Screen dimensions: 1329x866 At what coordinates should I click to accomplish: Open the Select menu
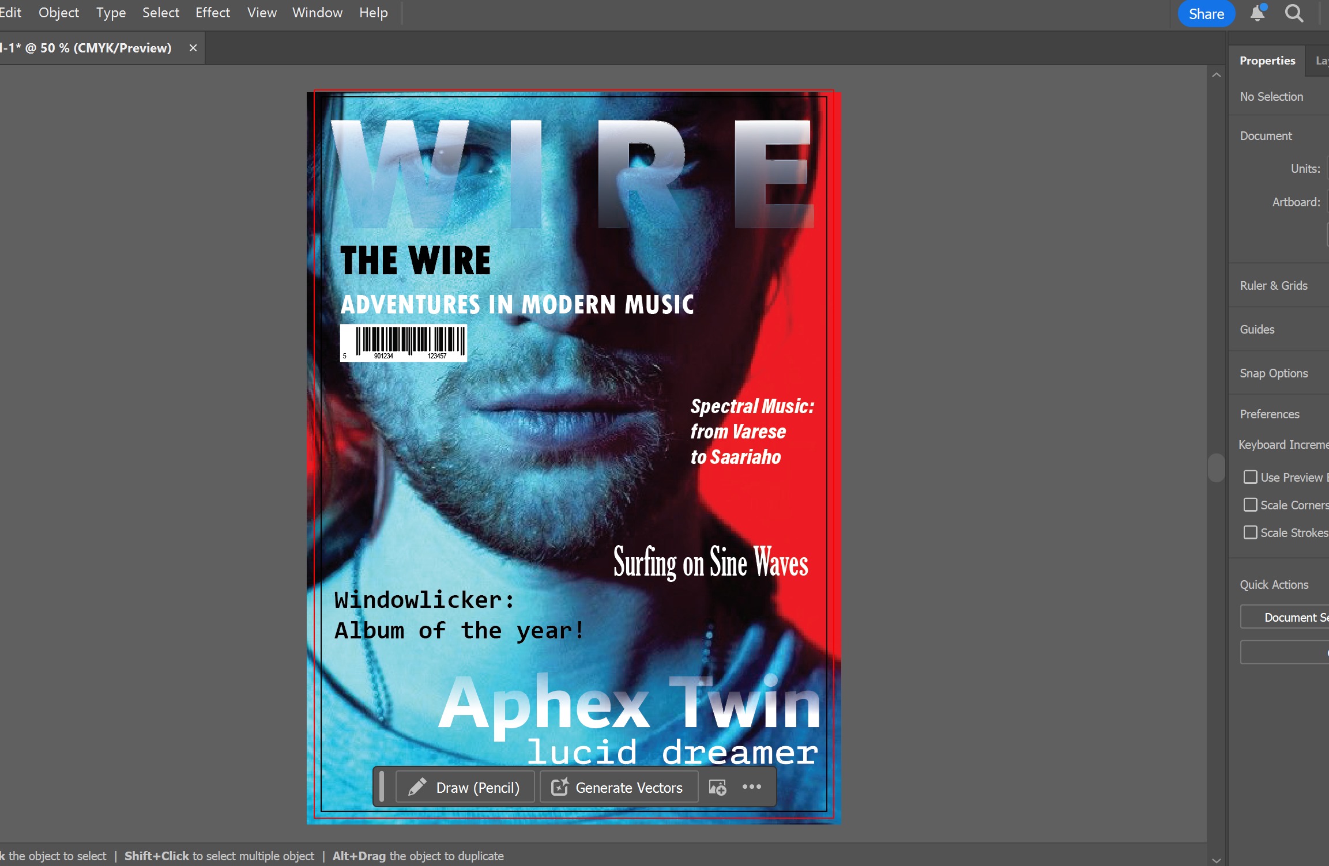coord(161,13)
